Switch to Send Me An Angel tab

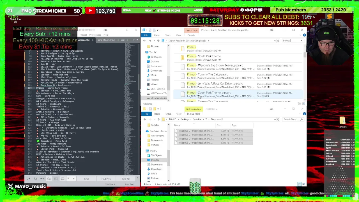tap(106, 40)
